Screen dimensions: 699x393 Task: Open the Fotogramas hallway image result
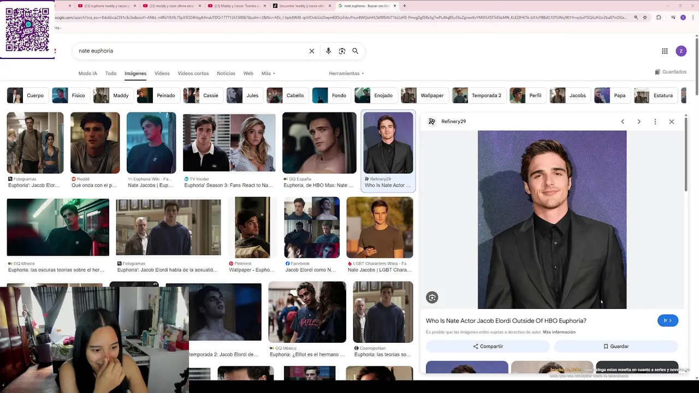click(35, 143)
